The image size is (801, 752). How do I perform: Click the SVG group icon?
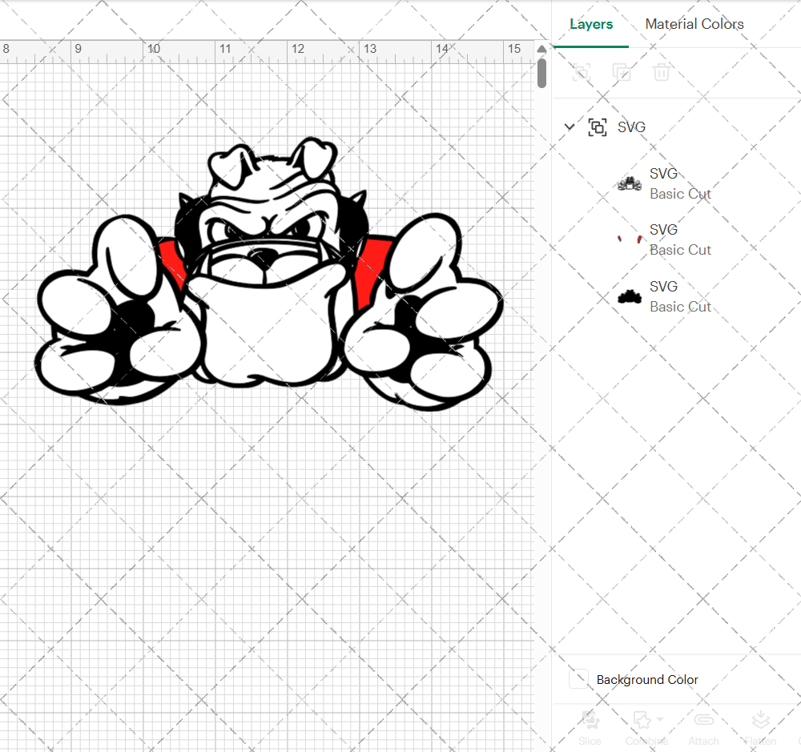point(598,127)
